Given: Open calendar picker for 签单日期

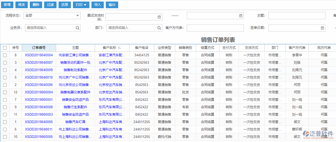Looking at the screenshot, I should (322, 28).
